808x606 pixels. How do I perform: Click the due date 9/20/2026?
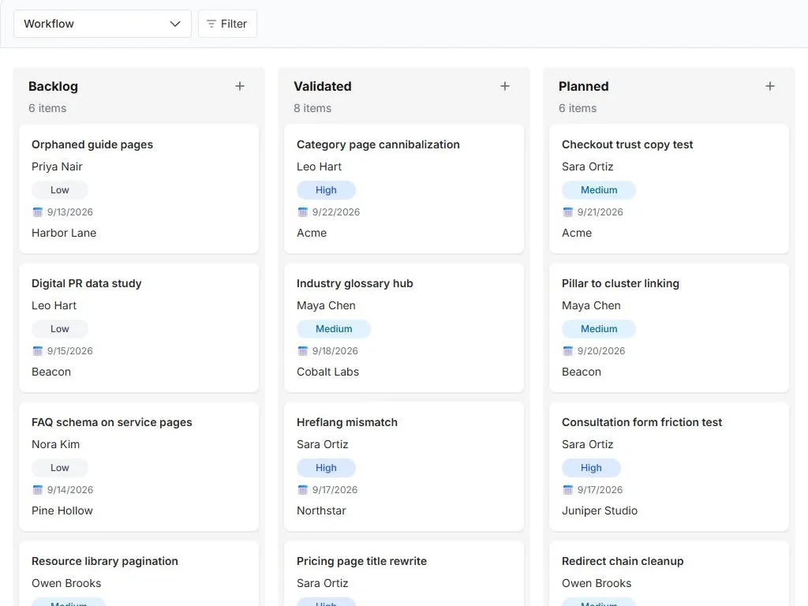pyautogui.click(x=600, y=351)
